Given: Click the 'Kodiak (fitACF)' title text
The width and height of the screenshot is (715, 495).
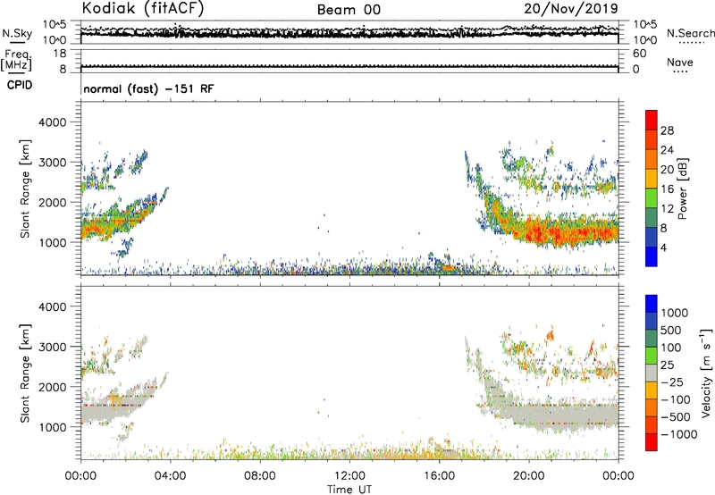Looking at the screenshot, I should coord(142,9).
